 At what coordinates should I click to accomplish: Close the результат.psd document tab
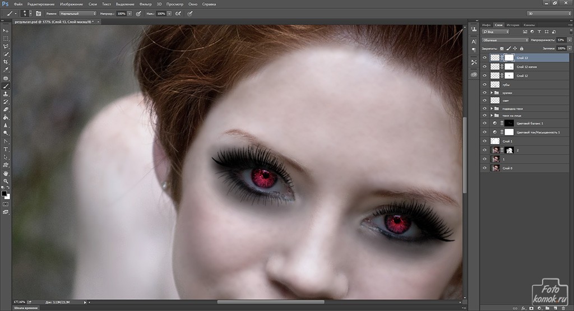click(98, 22)
